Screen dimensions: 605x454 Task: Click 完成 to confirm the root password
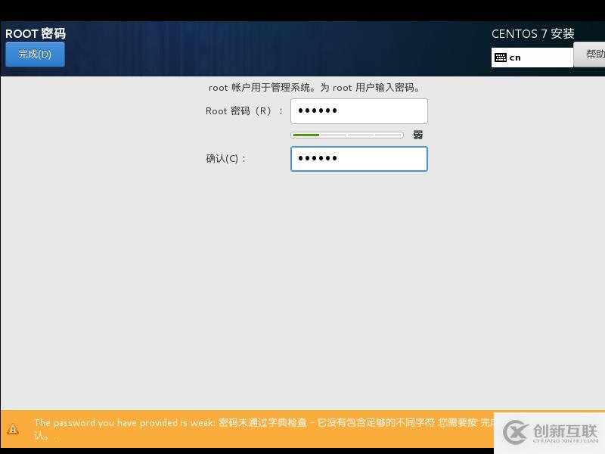[34, 54]
